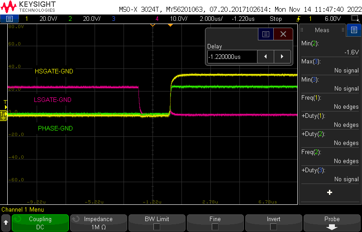Edit the Delay value field
362x232 pixels.
pyautogui.click(x=232, y=57)
